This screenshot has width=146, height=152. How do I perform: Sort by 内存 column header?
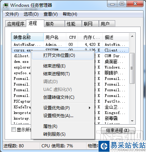point(90,37)
